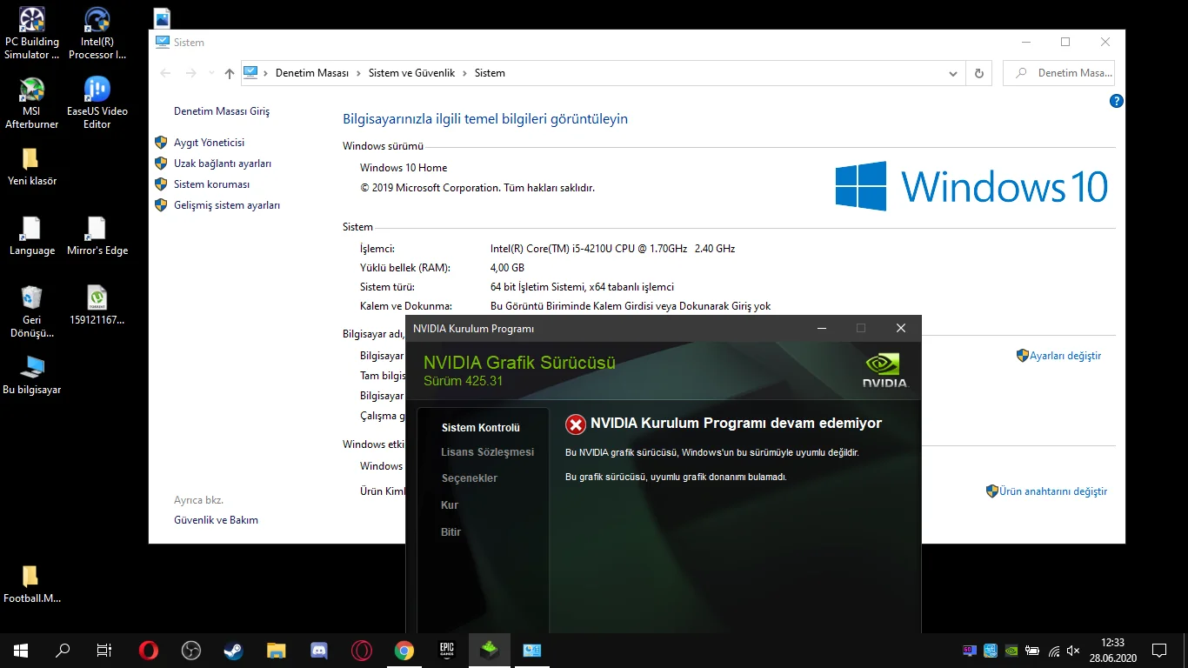Open the blue help button in Sistem window
1188x668 pixels.
point(1117,101)
